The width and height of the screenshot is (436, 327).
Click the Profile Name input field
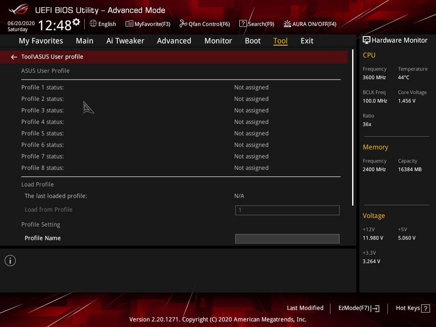click(287, 238)
